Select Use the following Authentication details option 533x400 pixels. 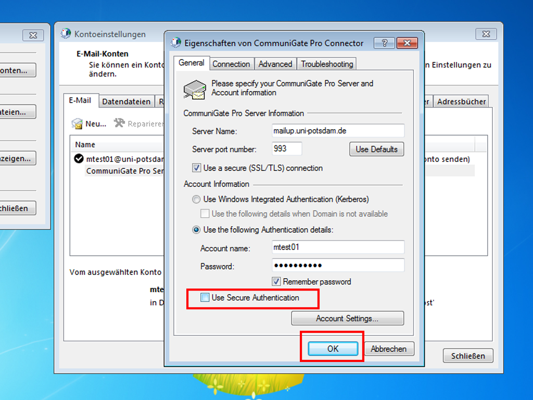tap(196, 230)
